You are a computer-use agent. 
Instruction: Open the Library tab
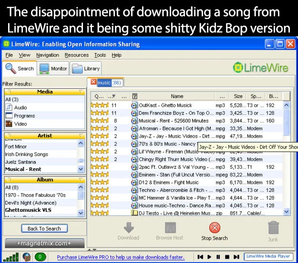click(86, 68)
